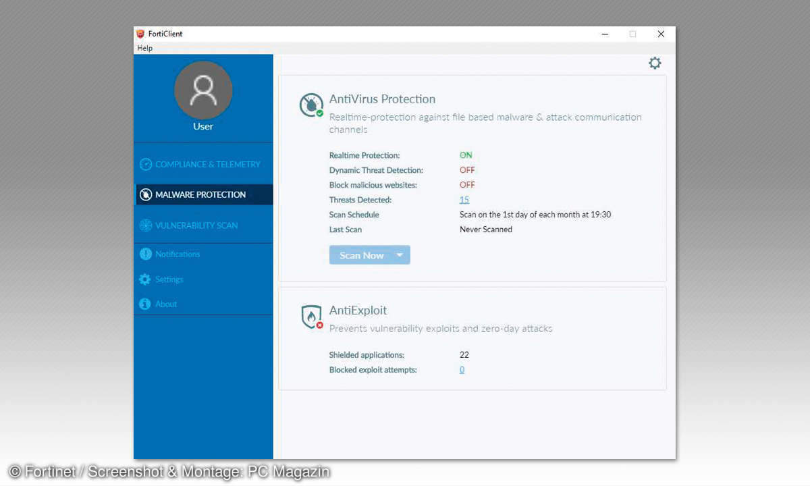Screen dimensions: 810x486
Task: Click the FortiClient title bar logo
Action: 140,34
